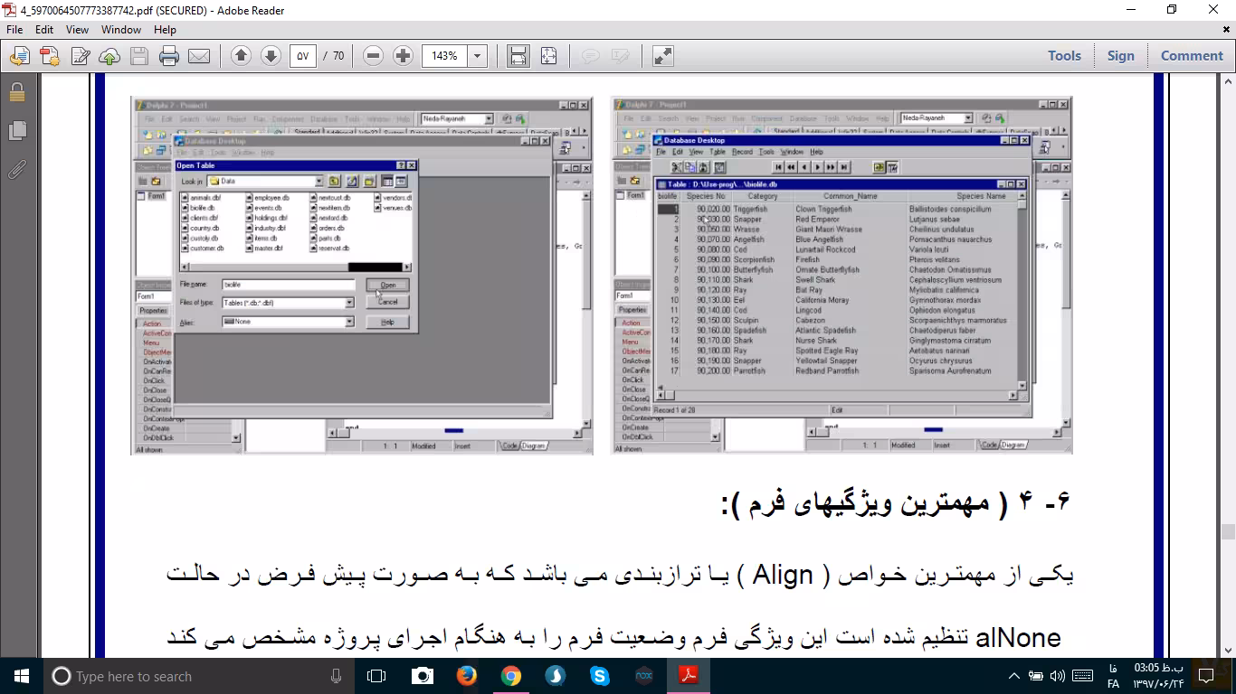This screenshot has height=694, width=1236.
Task: Click the Cortana microphone icon
Action: tap(336, 676)
